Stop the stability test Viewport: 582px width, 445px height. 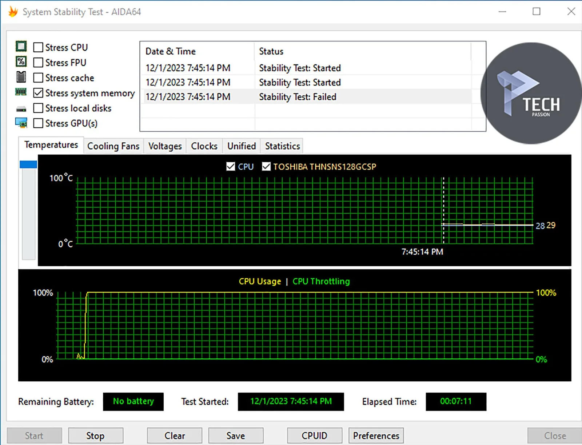96,436
